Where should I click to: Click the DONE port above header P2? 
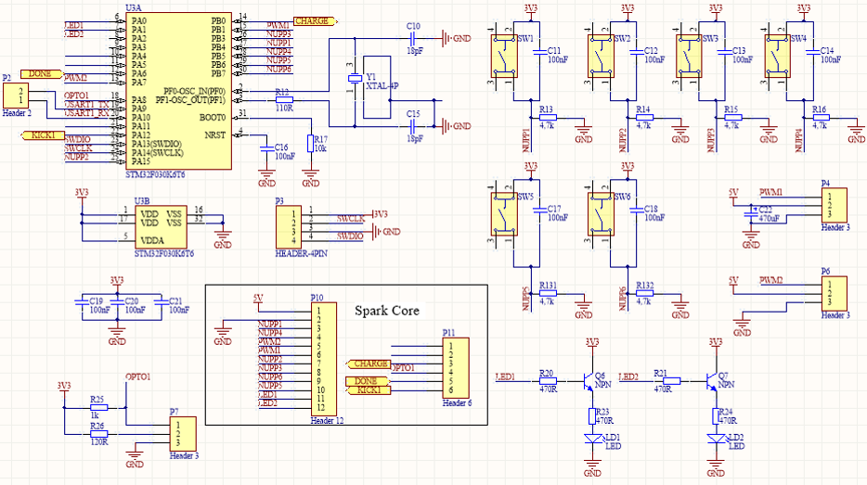[40, 72]
